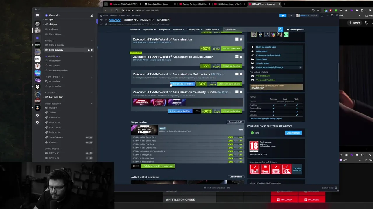Open Steam notifications bell
This screenshot has width=373, height=209.
[291, 15]
